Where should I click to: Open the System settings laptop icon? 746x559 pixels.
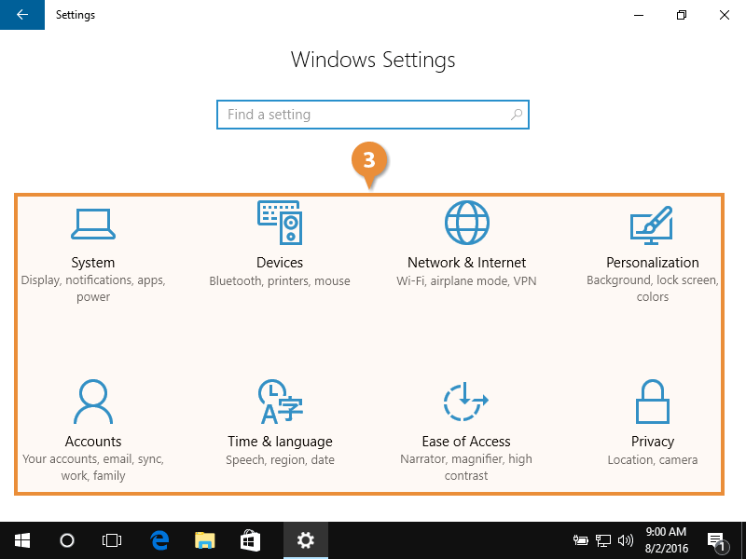pos(93,224)
